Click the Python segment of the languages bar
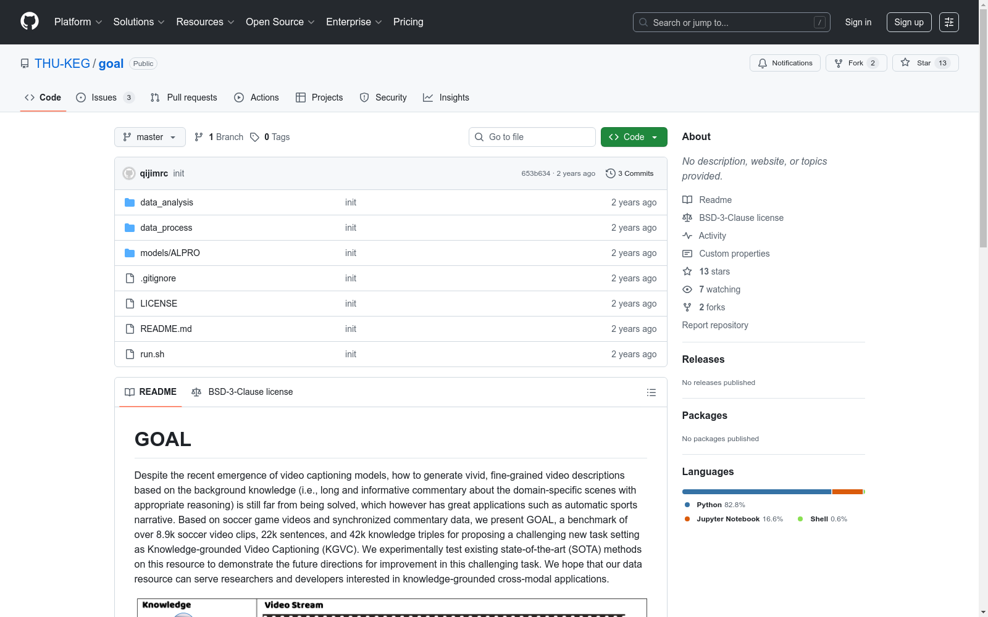The image size is (988, 617). pyautogui.click(x=756, y=492)
